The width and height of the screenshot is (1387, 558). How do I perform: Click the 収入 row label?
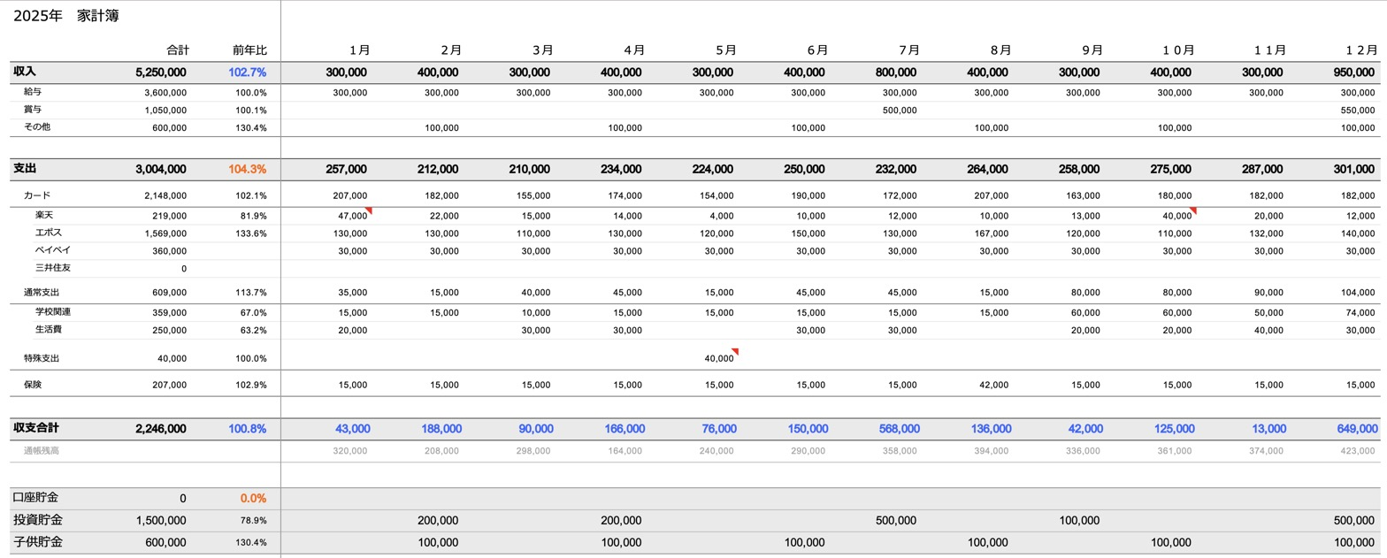pos(25,72)
